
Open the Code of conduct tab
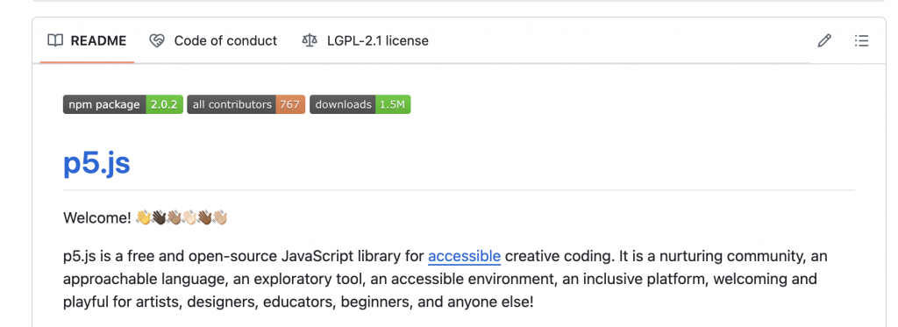[x=213, y=40]
